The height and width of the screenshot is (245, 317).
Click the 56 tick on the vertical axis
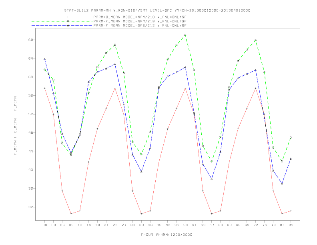pos(31,96)
